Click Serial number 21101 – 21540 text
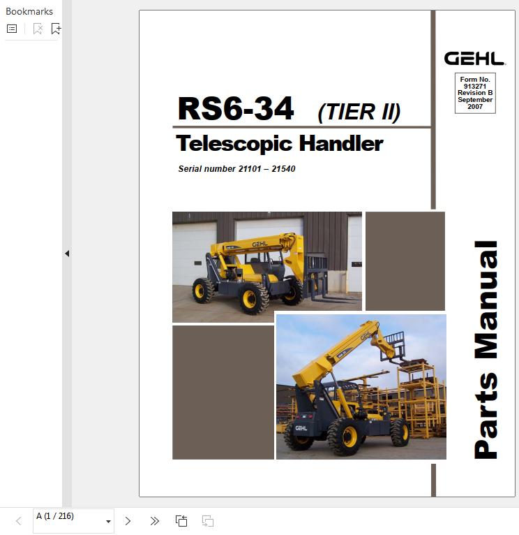This screenshot has height=535, width=519. (x=237, y=169)
